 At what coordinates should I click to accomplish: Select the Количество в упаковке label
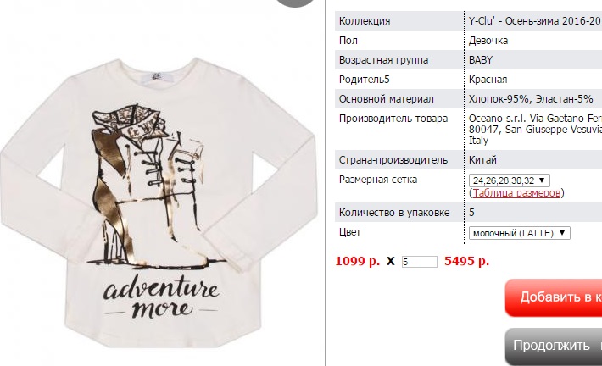point(394,213)
